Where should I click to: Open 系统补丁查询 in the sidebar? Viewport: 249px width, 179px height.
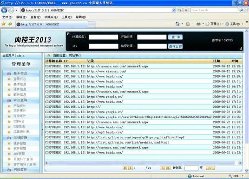pos(23,159)
